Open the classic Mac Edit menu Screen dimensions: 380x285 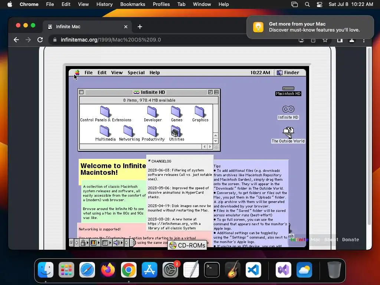pyautogui.click(x=102, y=72)
